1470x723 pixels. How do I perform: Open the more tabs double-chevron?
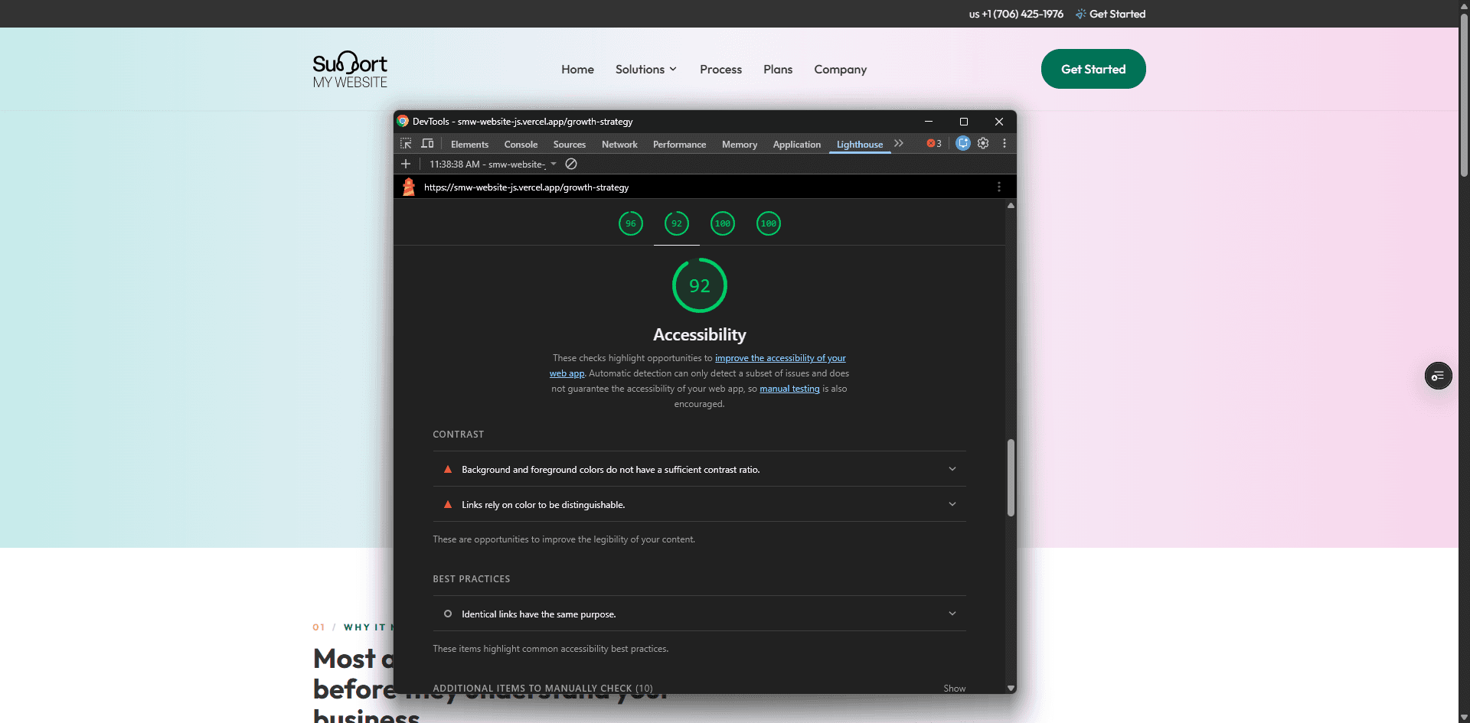(899, 144)
